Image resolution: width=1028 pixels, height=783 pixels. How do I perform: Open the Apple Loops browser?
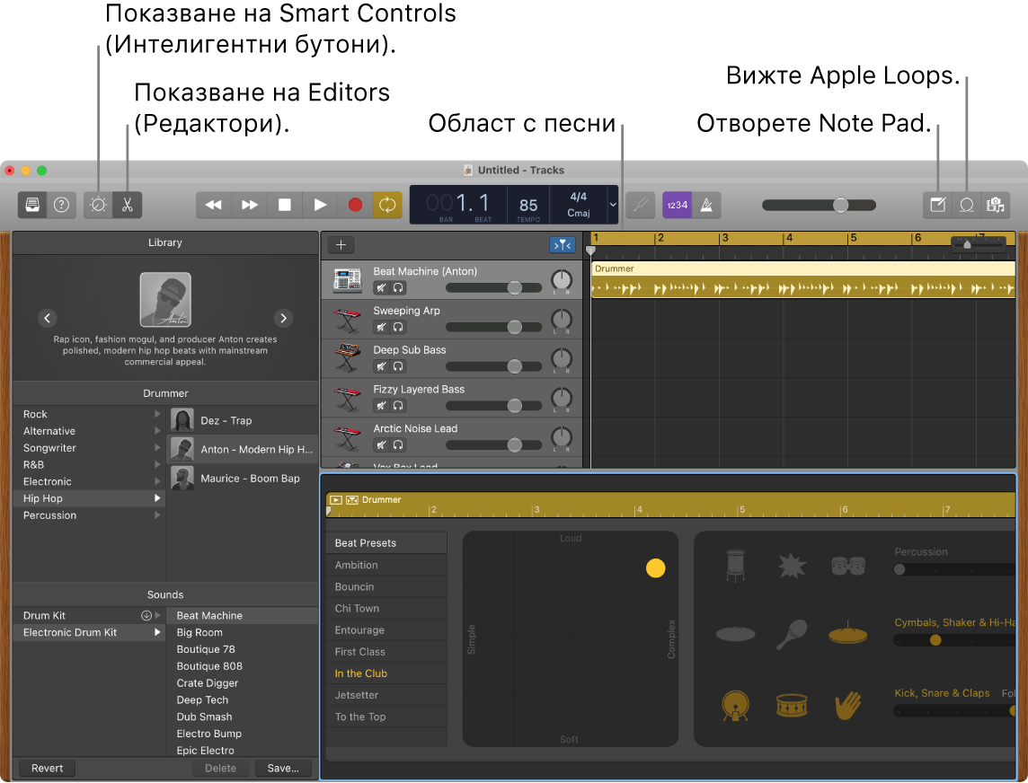967,205
